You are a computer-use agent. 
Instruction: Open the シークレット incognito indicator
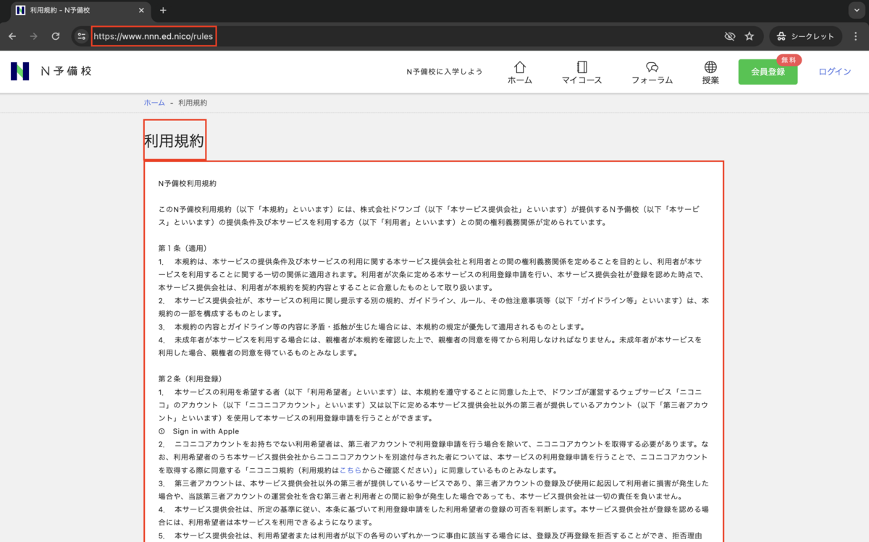[x=806, y=36]
